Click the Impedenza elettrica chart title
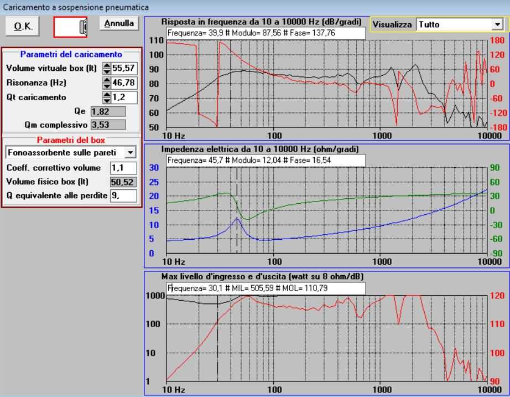This screenshot has height=397, width=510. click(x=260, y=149)
